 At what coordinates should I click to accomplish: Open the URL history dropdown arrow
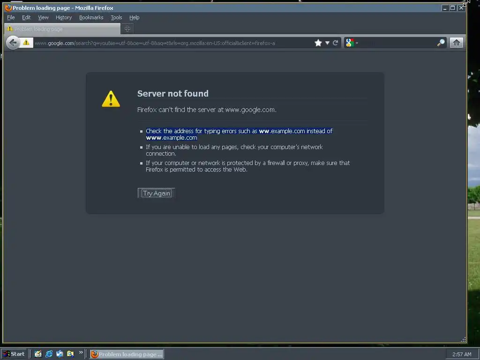[327, 43]
